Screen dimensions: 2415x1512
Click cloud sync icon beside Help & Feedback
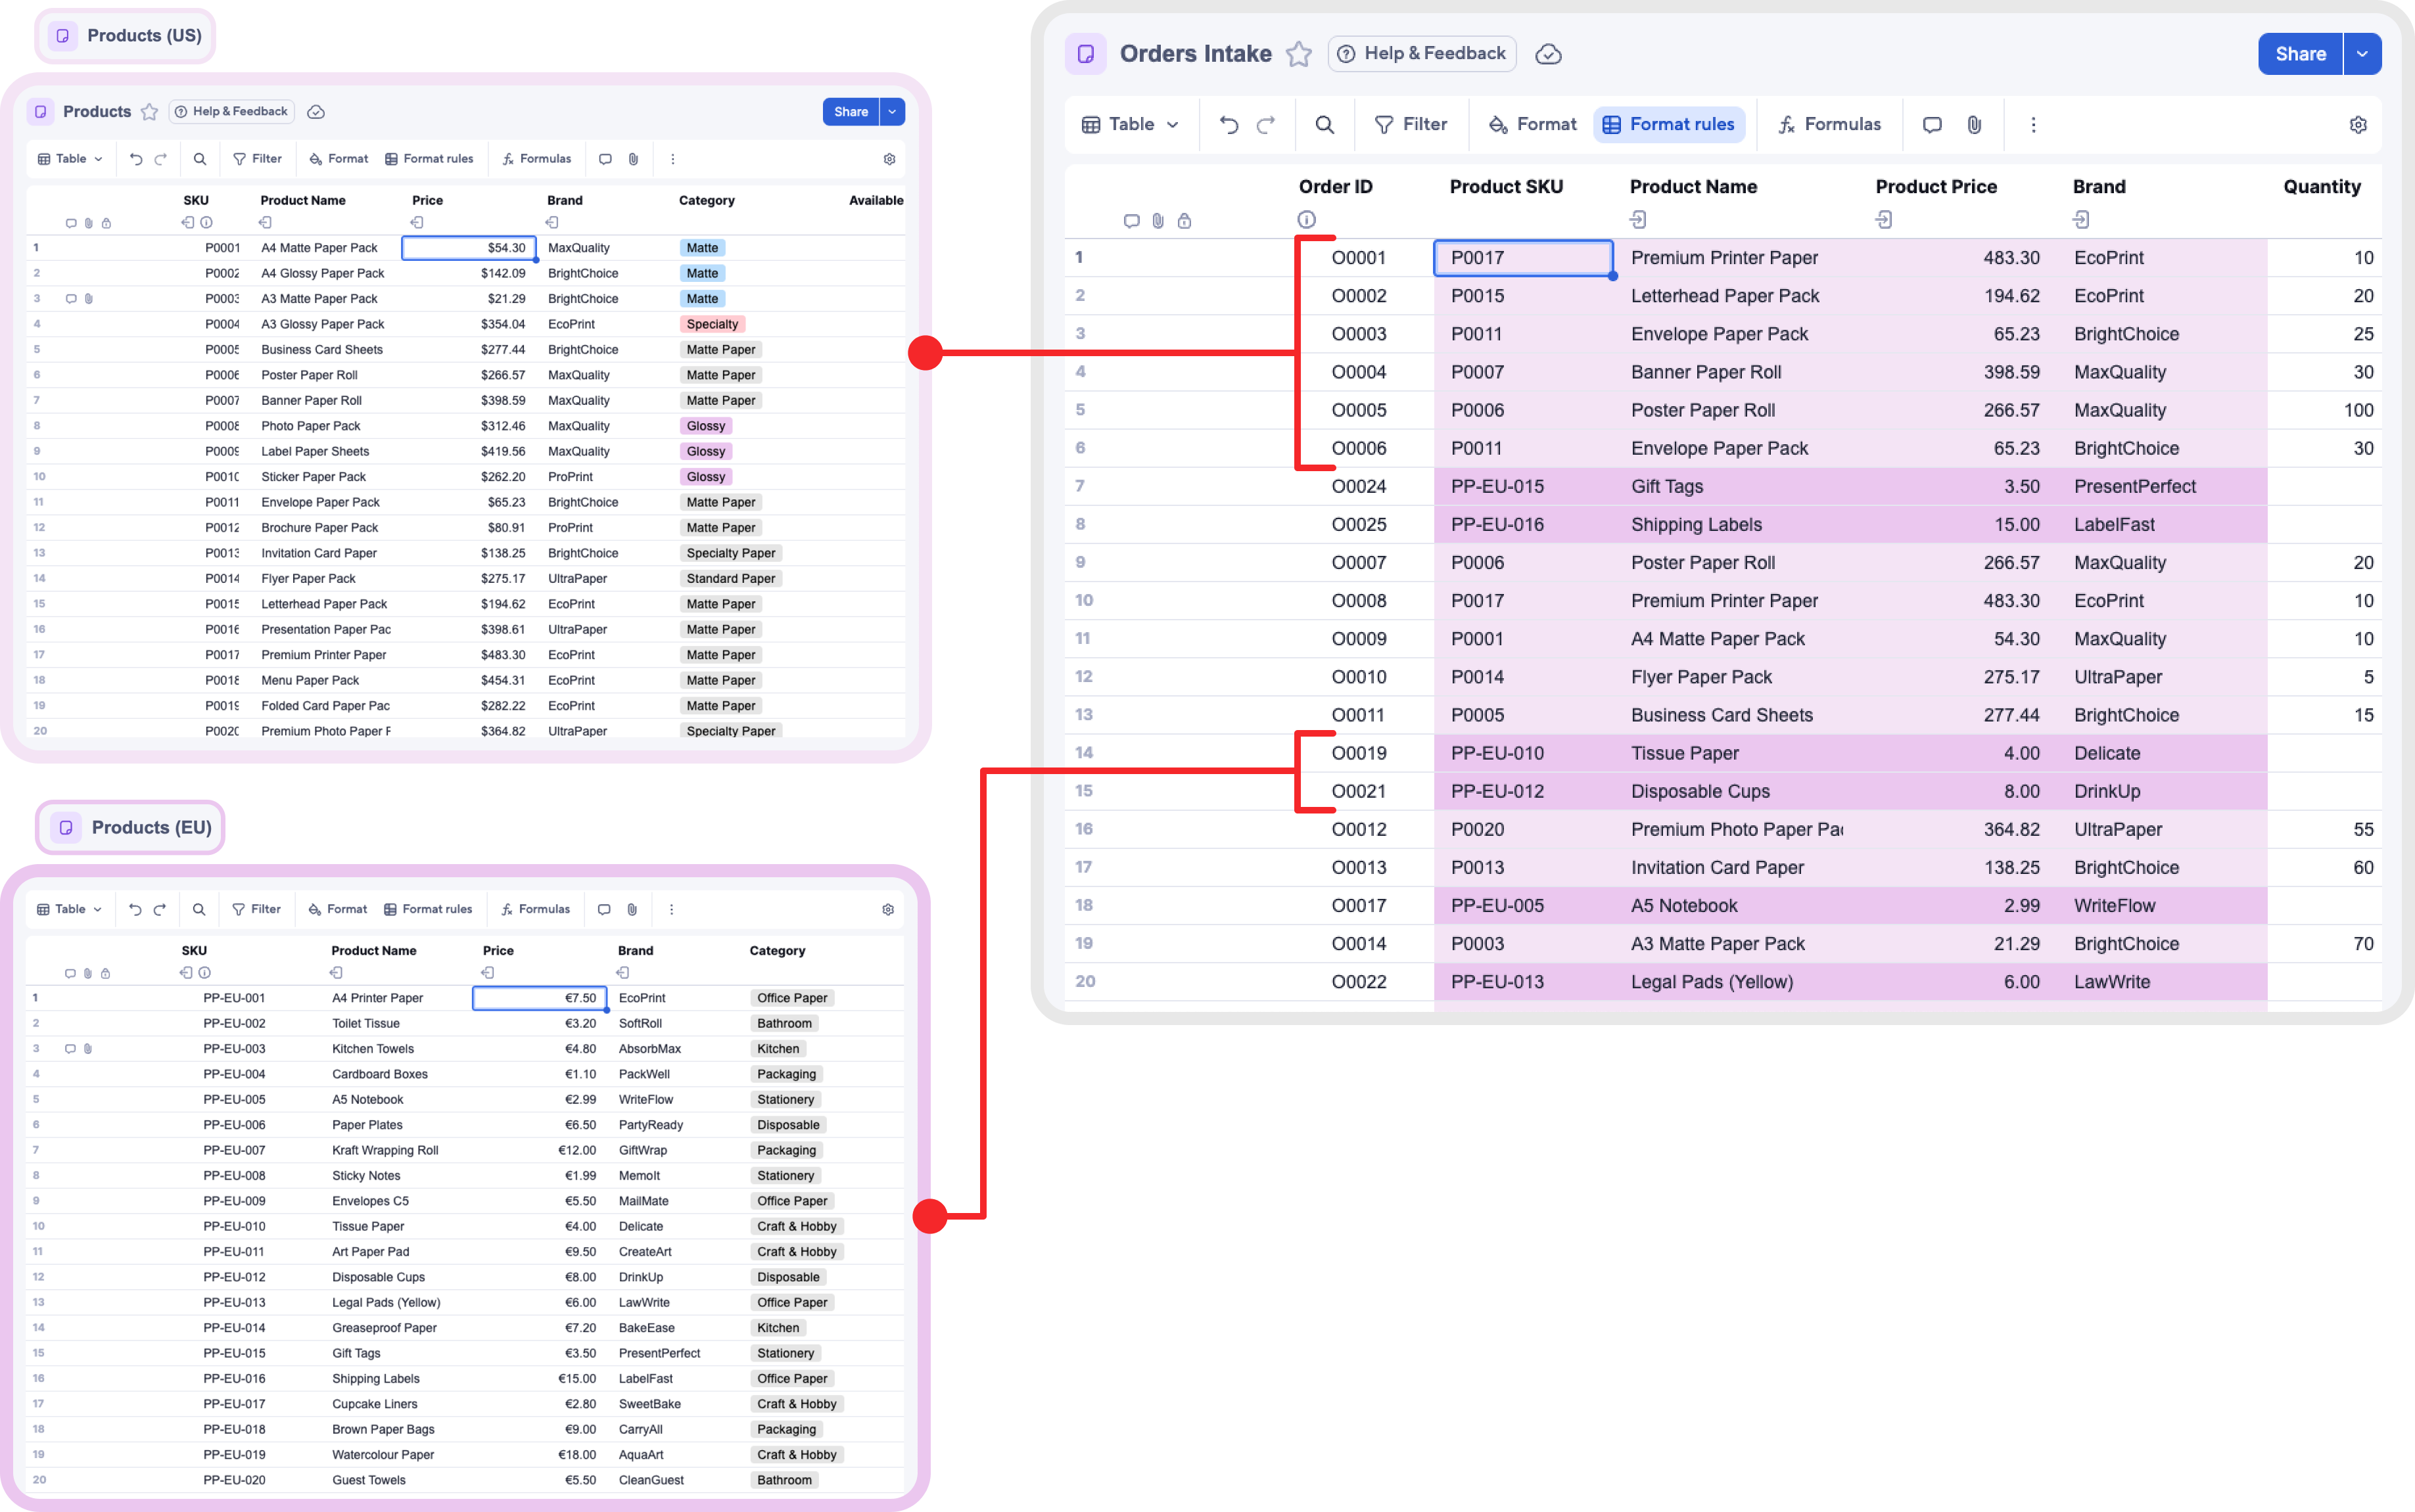(1548, 54)
